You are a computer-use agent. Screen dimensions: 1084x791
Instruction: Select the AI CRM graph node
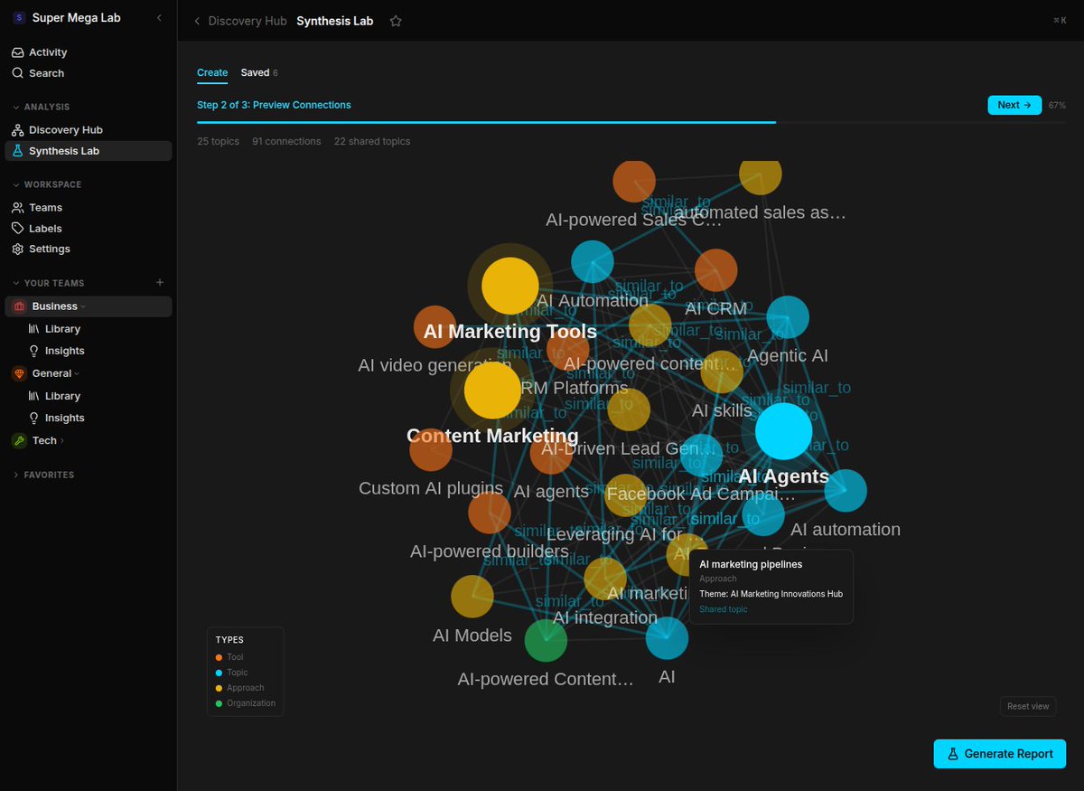coord(716,270)
